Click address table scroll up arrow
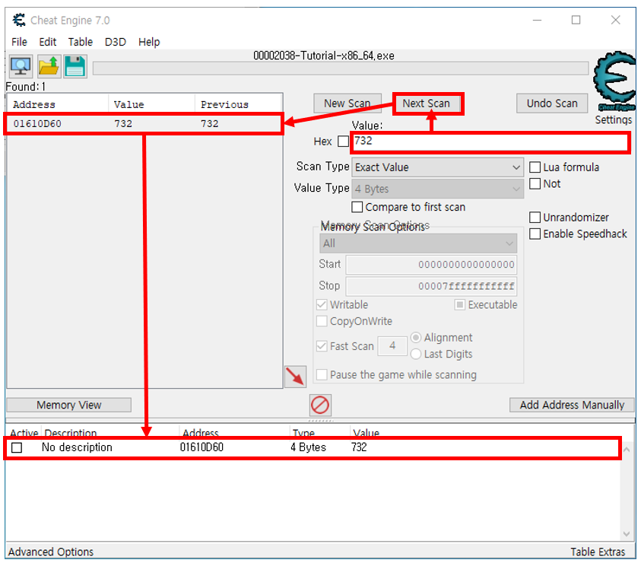Image resolution: width=641 pixels, height=563 pixels. click(x=627, y=450)
